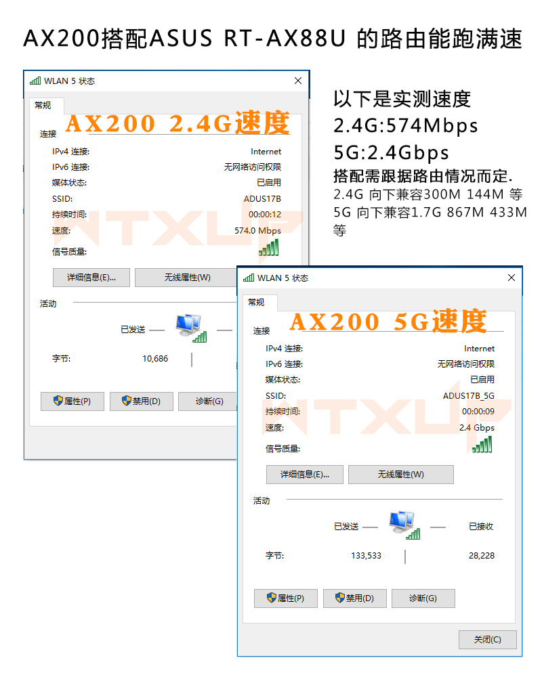Click 属性(P) in the back window
Viewport: 542px width, 677px height.
click(x=72, y=401)
